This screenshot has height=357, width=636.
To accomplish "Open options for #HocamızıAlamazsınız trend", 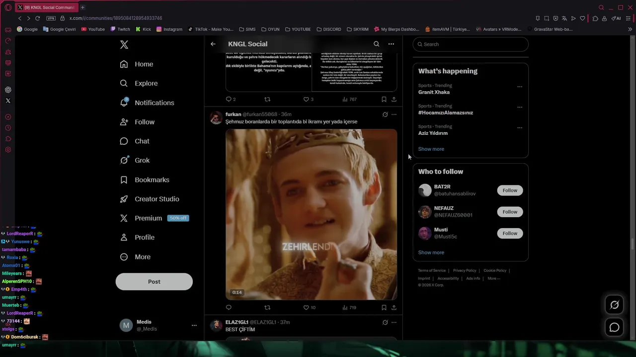I will 520,107.
